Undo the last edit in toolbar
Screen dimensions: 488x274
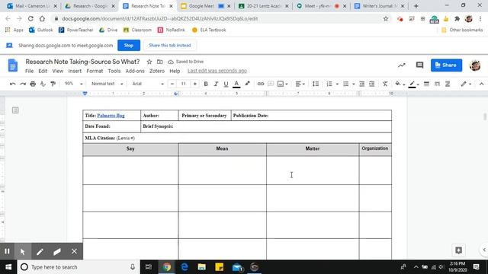click(x=12, y=84)
